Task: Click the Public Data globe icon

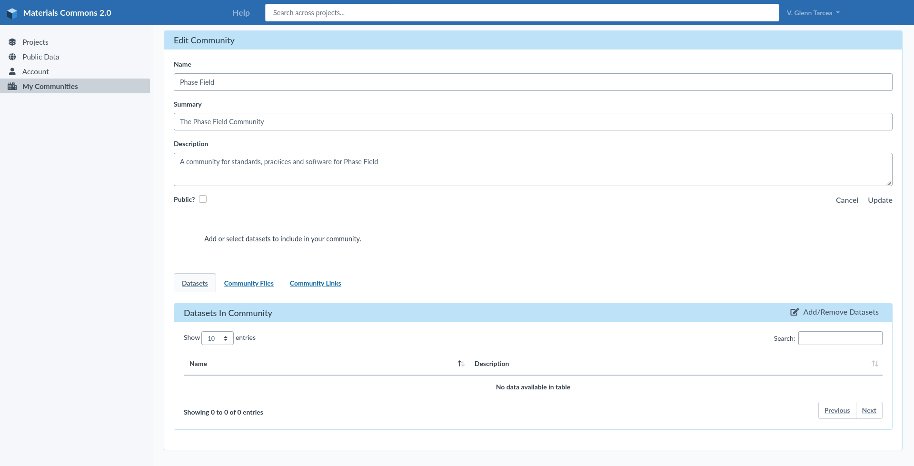Action: [12, 57]
